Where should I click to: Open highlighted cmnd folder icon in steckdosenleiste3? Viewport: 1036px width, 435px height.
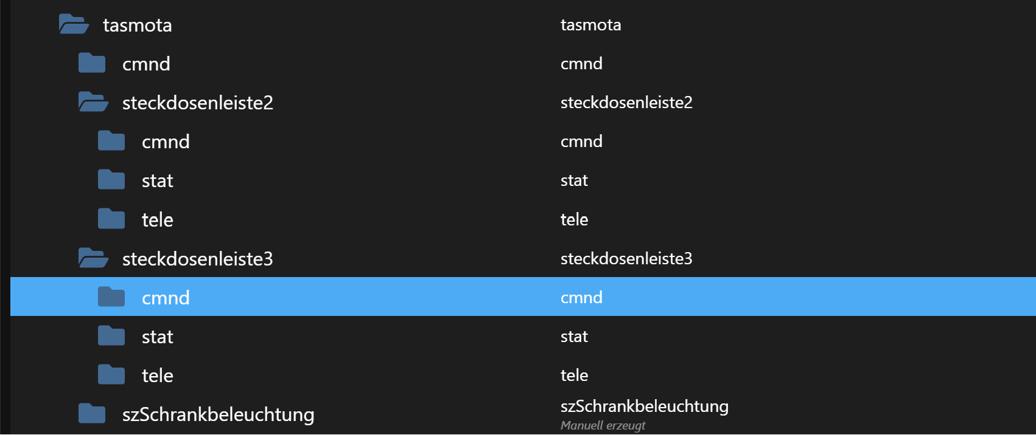pyautogui.click(x=111, y=297)
